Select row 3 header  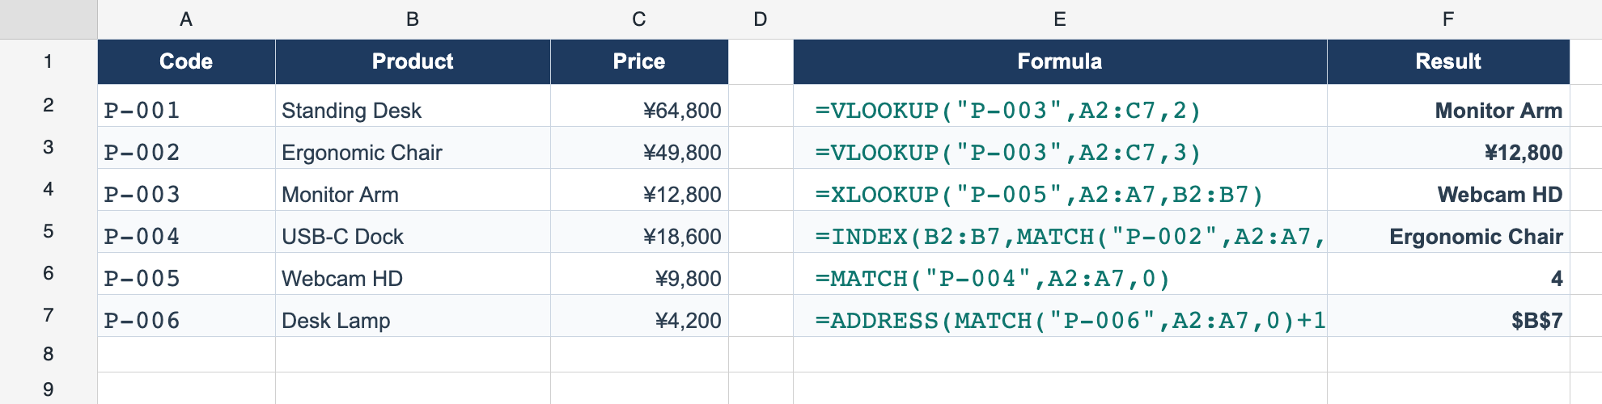[49, 148]
